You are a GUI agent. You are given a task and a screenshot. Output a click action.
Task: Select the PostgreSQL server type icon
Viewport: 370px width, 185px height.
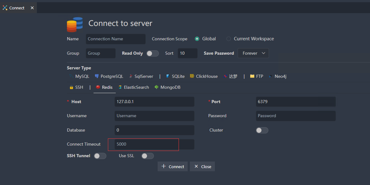(109, 76)
